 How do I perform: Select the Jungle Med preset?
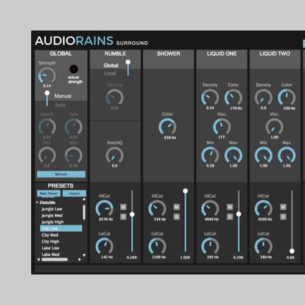coord(52,215)
